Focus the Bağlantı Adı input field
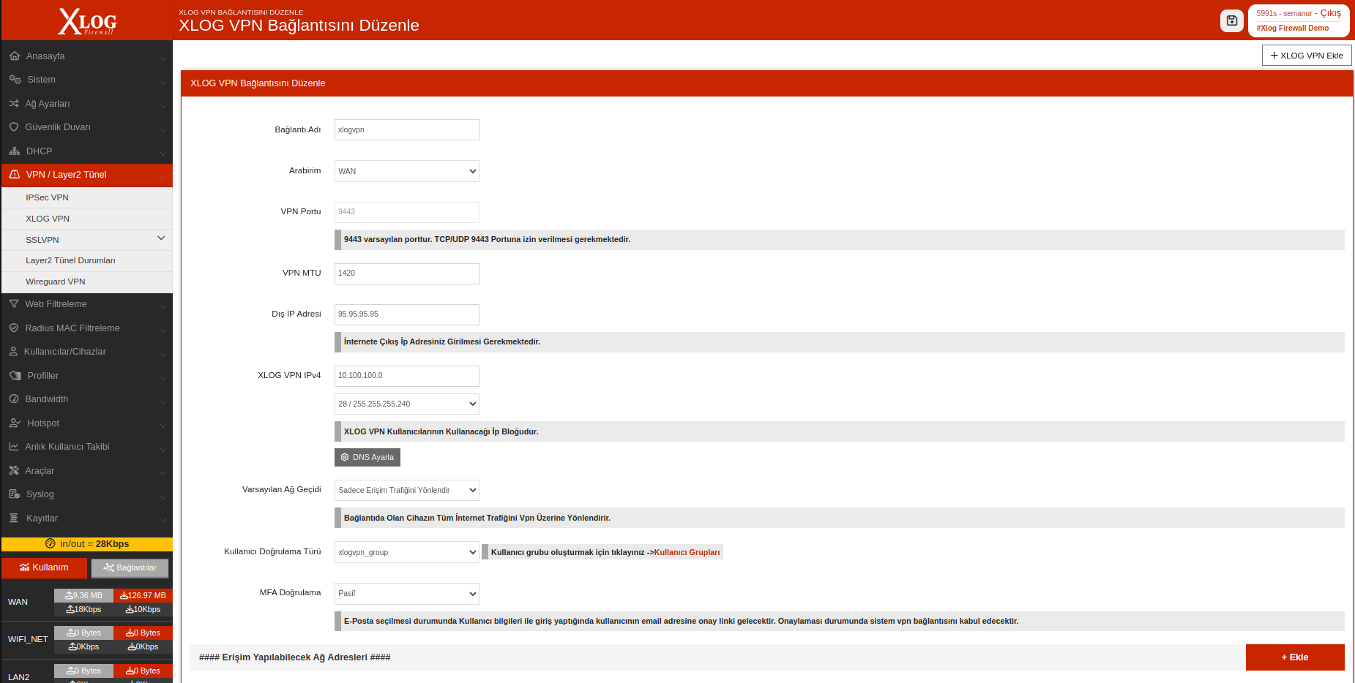Viewport: 1355px width, 683px height. (407, 129)
